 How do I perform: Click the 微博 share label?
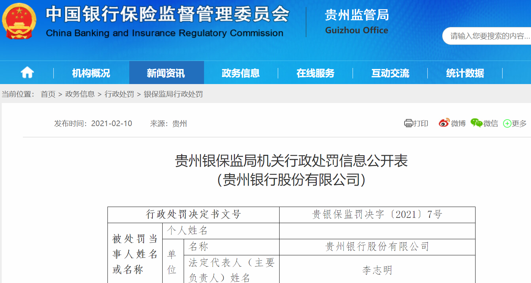tap(458, 123)
